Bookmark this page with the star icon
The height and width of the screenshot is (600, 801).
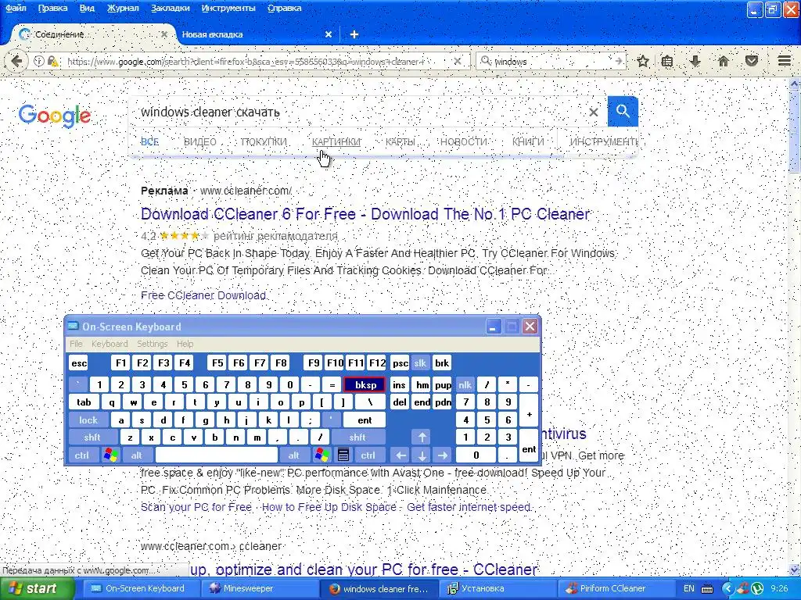tap(643, 61)
